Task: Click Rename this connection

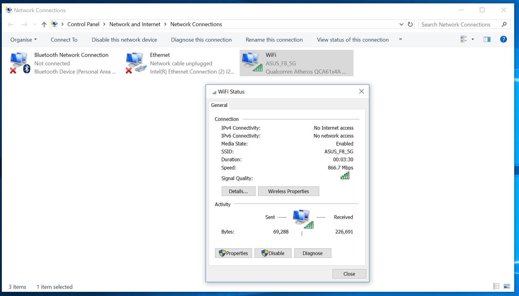Action: (x=274, y=40)
